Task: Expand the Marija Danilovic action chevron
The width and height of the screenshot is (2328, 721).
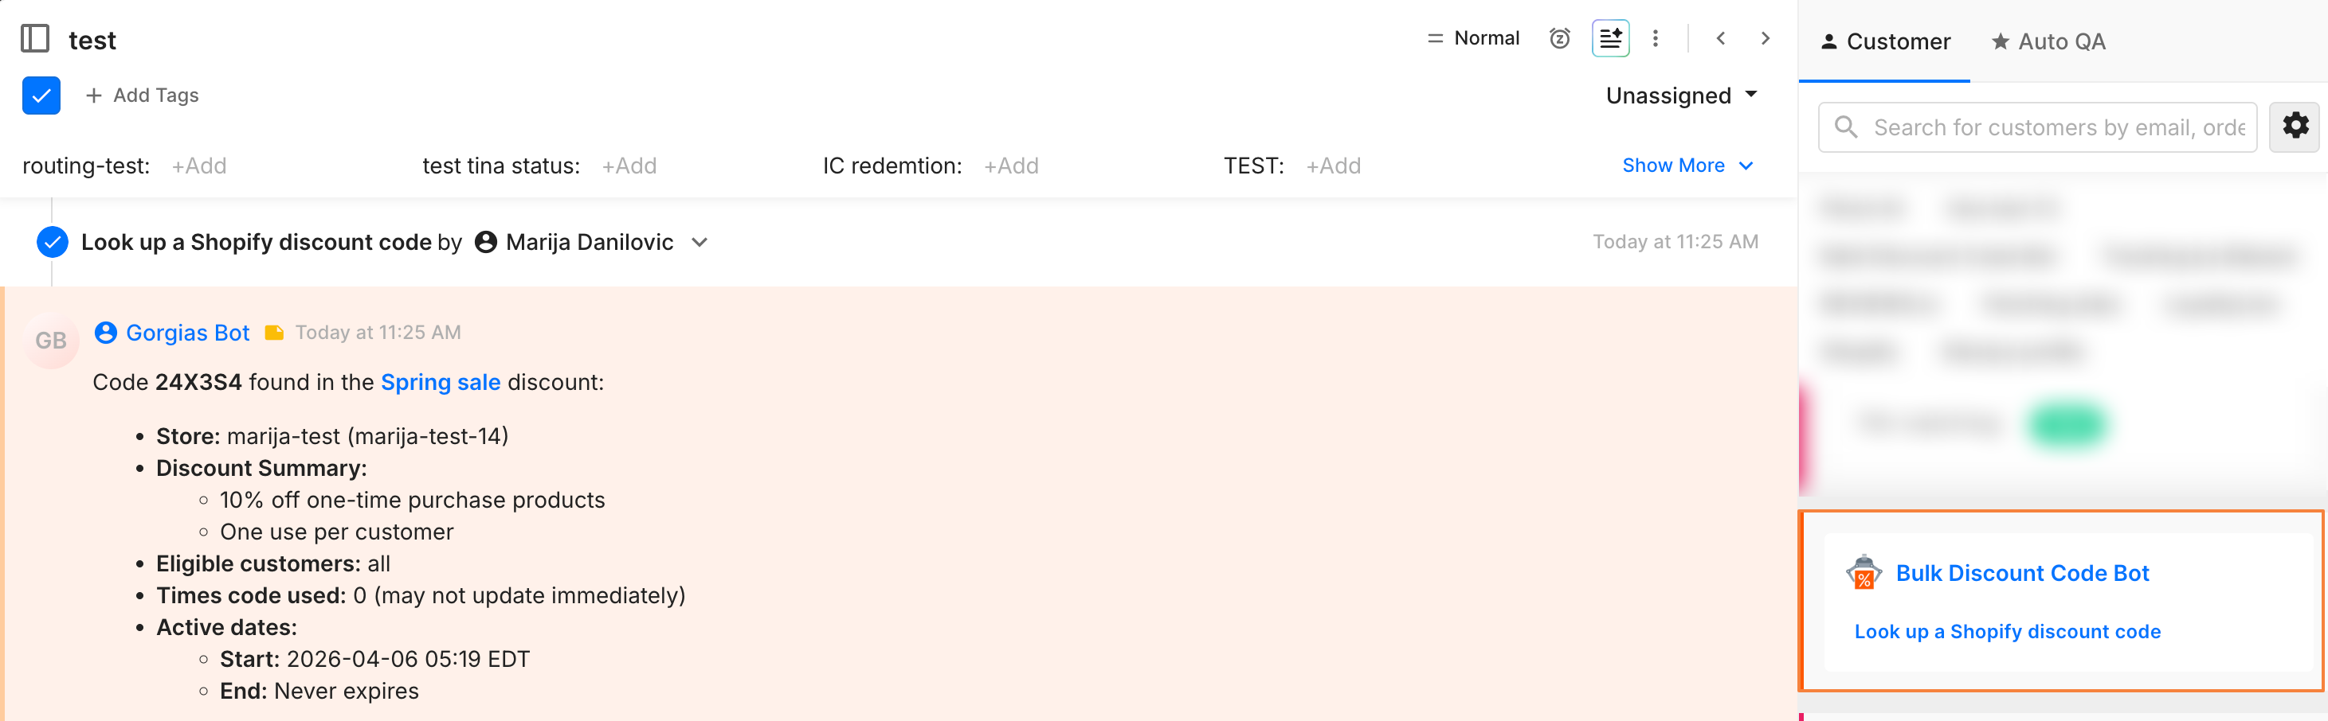Action: (x=699, y=243)
